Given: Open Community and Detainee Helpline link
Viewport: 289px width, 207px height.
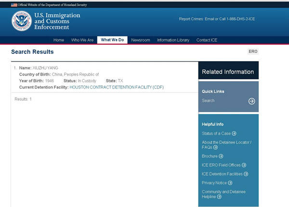Looking at the screenshot, I should [x=223, y=194].
